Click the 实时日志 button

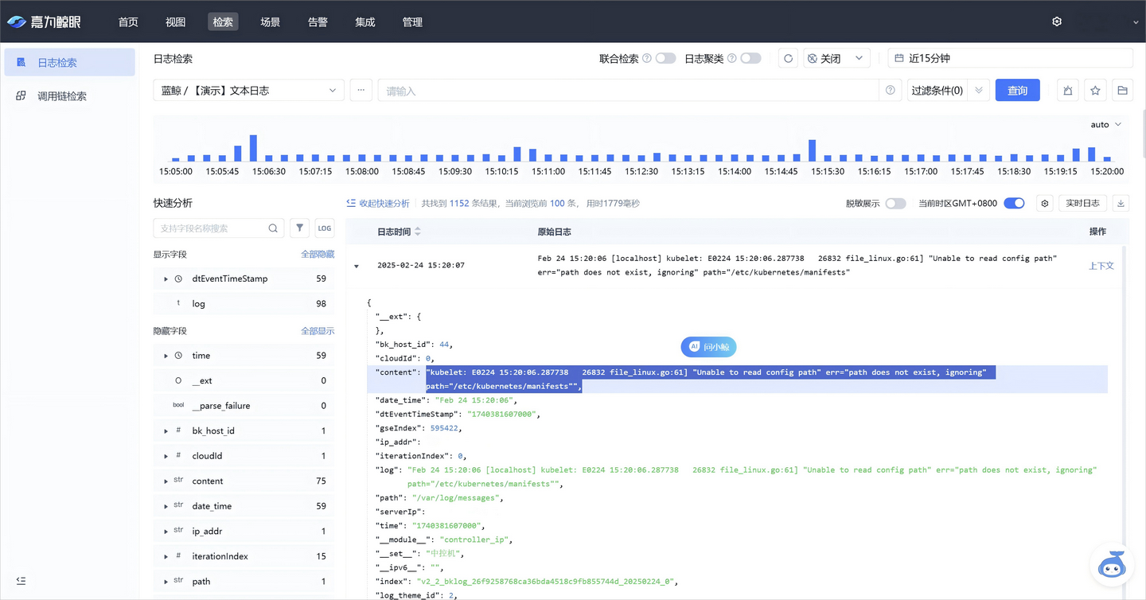pos(1082,204)
